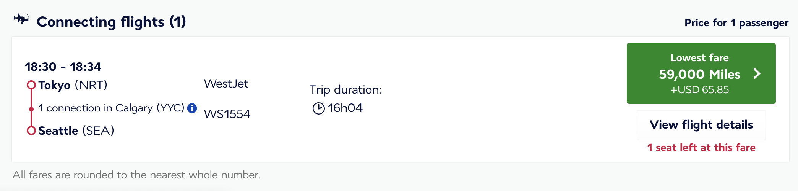
Task: Click flight number WS1554
Action: pyautogui.click(x=227, y=114)
